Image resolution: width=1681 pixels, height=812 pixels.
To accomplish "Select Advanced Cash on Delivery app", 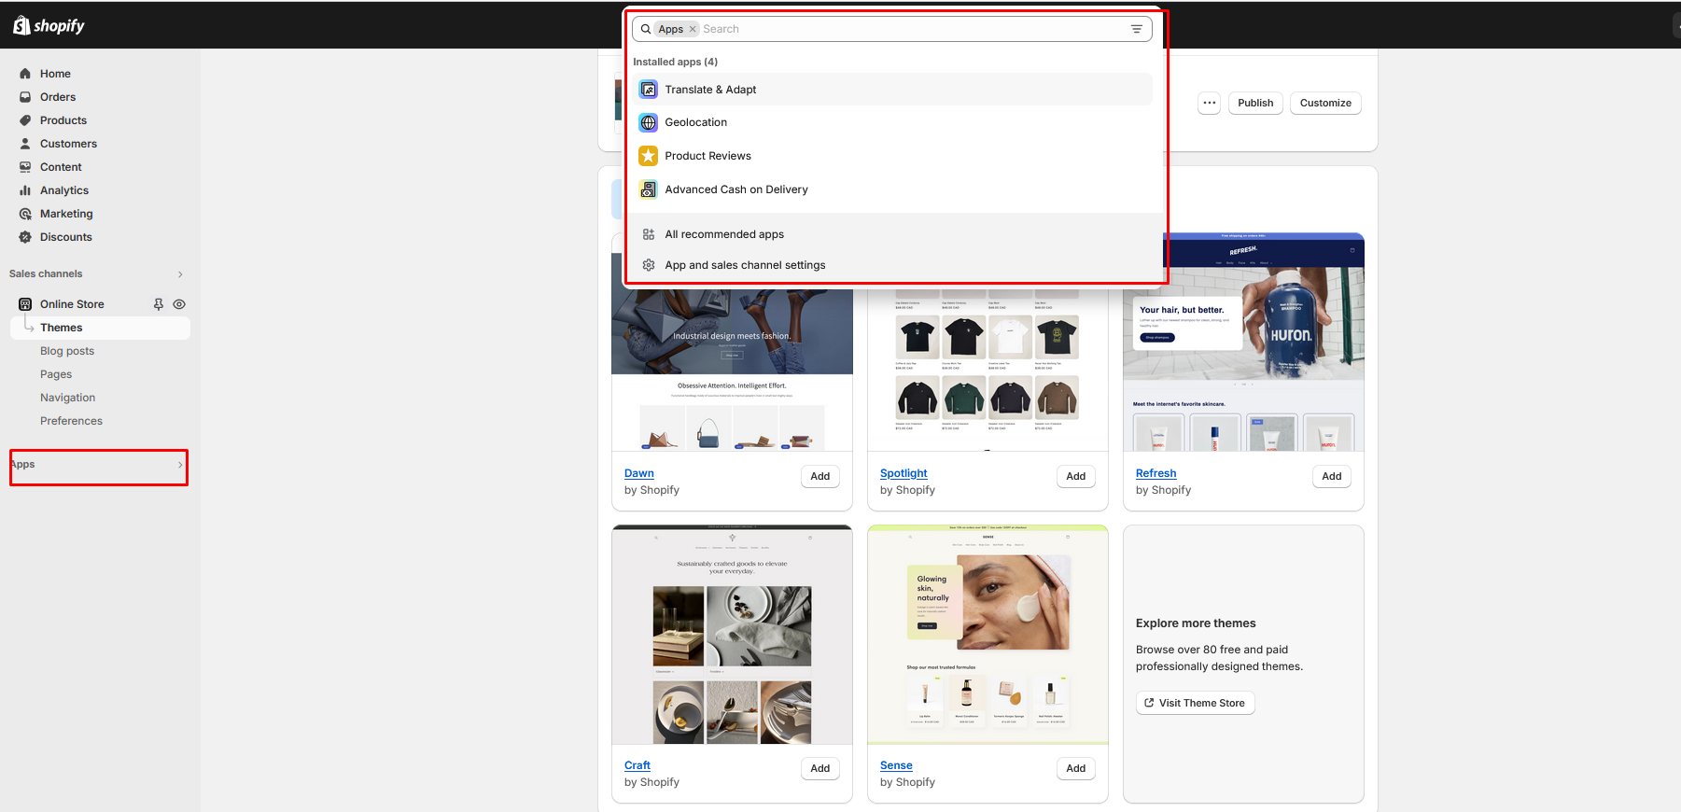I will coord(892,189).
